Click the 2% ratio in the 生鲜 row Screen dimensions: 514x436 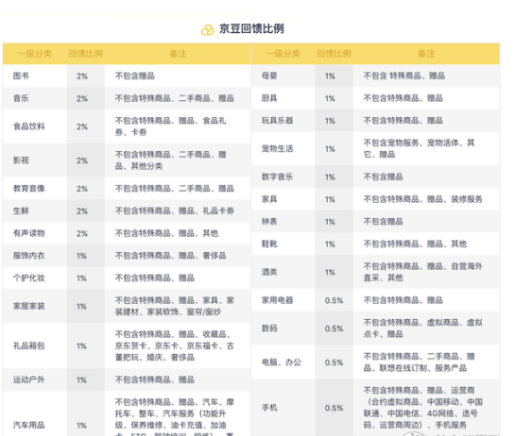point(82,211)
